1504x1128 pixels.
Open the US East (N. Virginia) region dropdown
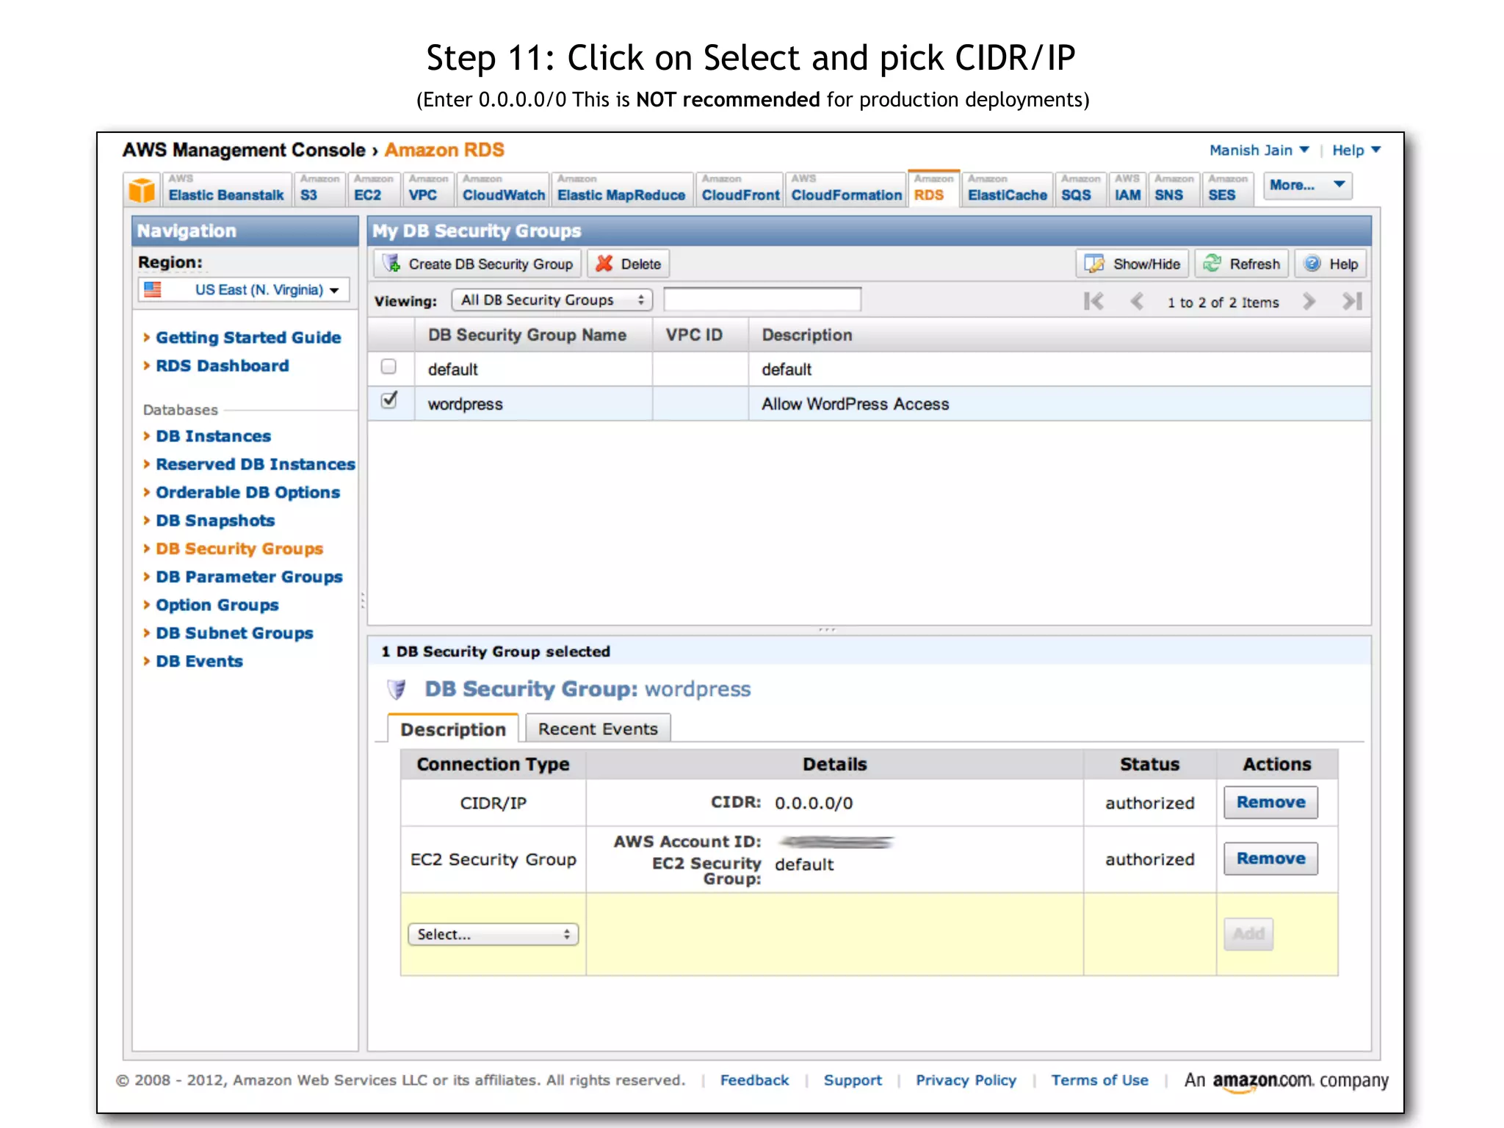[244, 289]
